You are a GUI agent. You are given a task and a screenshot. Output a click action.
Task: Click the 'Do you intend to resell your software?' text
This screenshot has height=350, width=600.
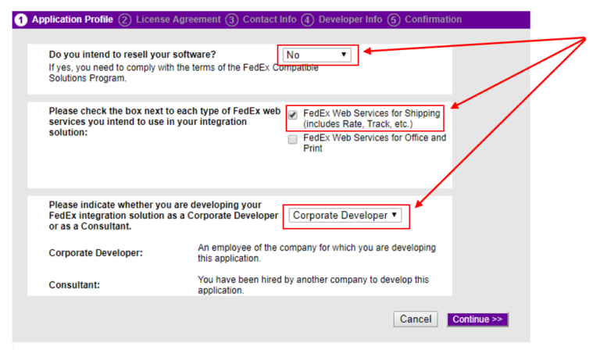(132, 55)
